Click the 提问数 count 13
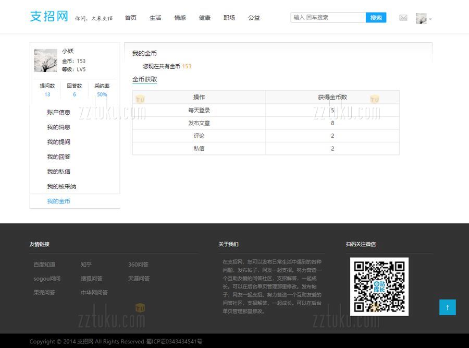The height and width of the screenshot is (348, 469). tap(47, 94)
